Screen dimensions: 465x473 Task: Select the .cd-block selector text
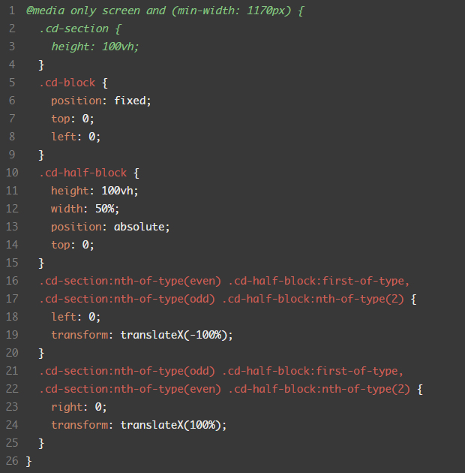click(x=67, y=83)
